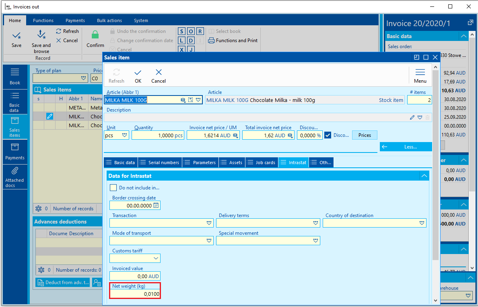Screen dimensions: 478x307
Task: Click the R letter box icon
Action: 200,31
